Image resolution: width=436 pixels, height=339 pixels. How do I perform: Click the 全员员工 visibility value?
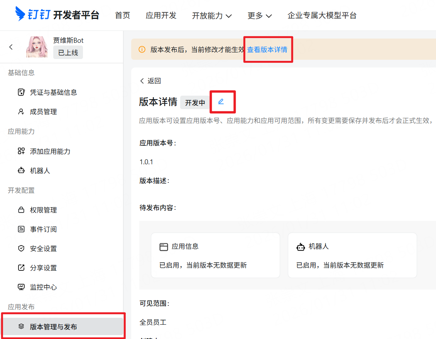(153, 322)
